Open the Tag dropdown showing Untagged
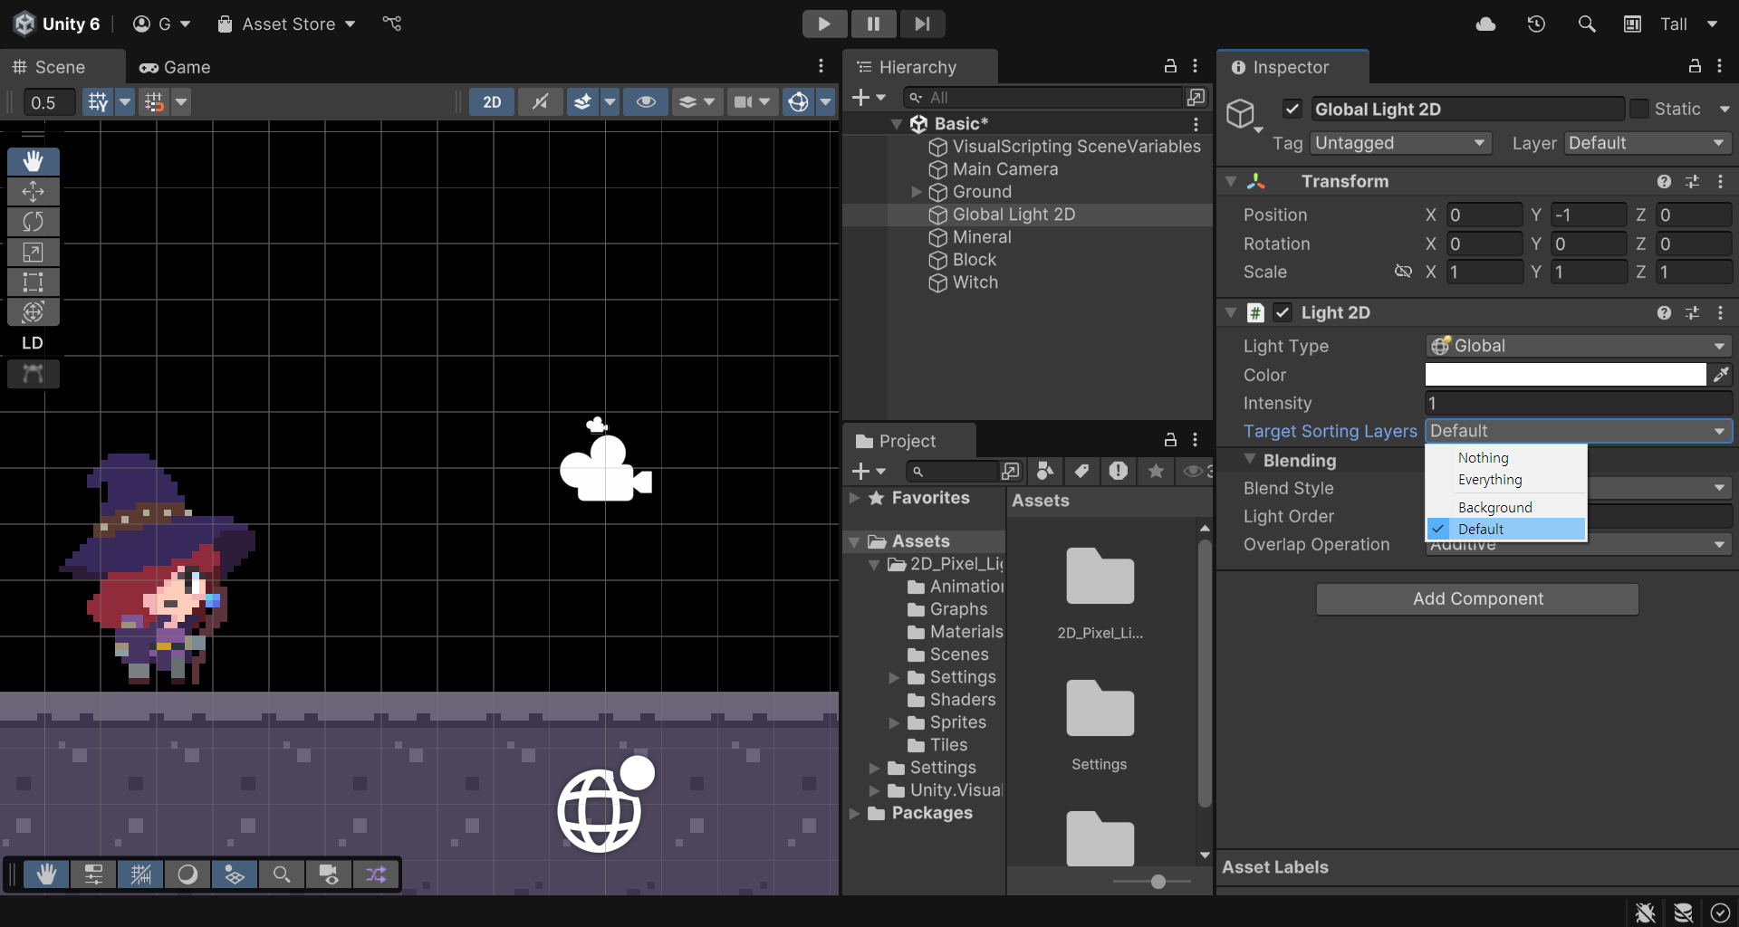Screen dimensions: 1739x927 point(1400,143)
